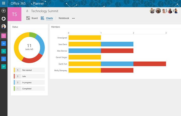Click the Status panel heading
Image resolution: width=181 pixels, height=116 pixels.
click(x=15, y=27)
